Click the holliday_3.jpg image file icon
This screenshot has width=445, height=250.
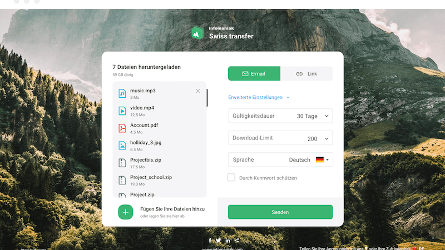[x=122, y=146]
